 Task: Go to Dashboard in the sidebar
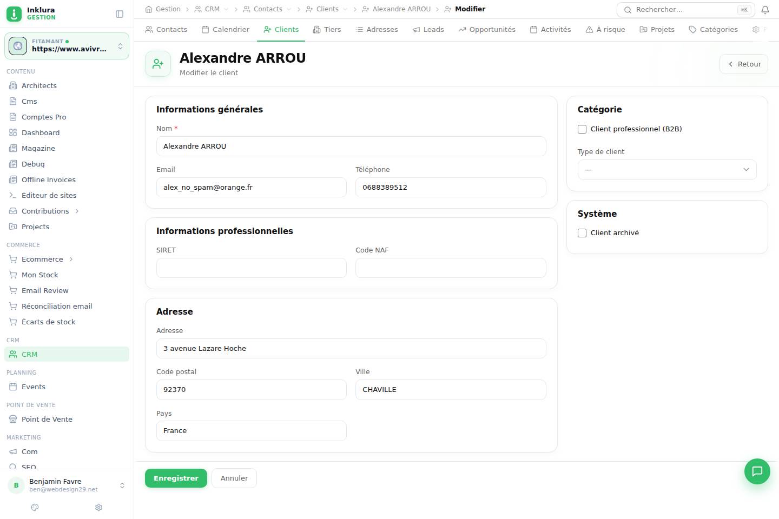67,132
